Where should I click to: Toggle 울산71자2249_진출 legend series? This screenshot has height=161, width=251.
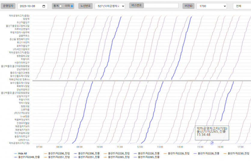29,157
